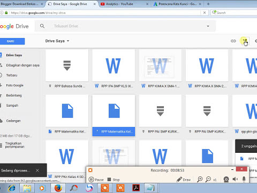This screenshot has height=193, width=257.
Task: Click the share with people icon
Action: coord(245,41)
